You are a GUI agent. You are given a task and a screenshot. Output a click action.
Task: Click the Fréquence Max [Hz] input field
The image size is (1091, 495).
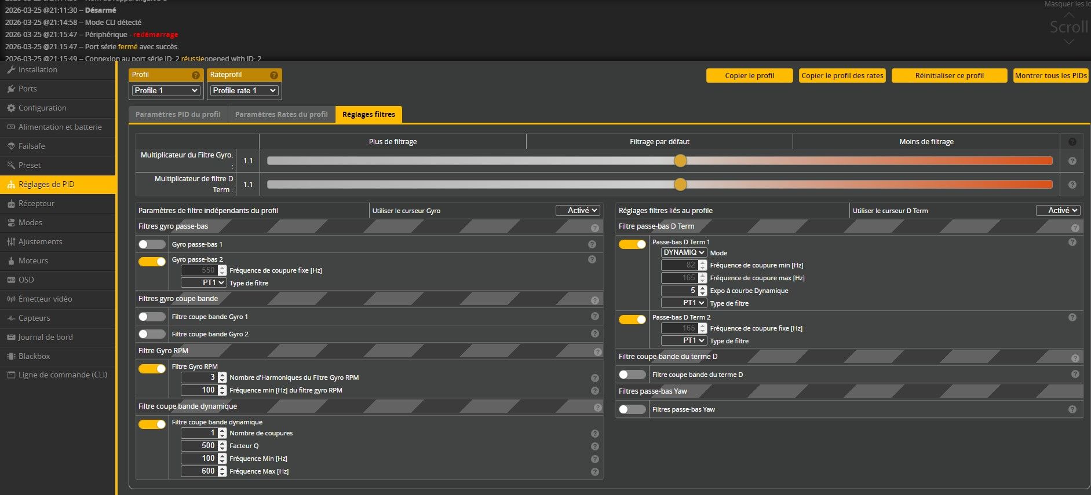(199, 471)
